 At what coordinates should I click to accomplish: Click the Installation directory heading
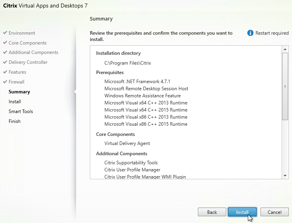point(118,53)
